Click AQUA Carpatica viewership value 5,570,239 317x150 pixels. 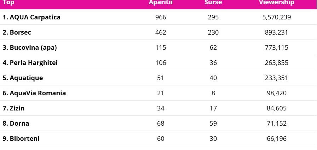coord(276,17)
